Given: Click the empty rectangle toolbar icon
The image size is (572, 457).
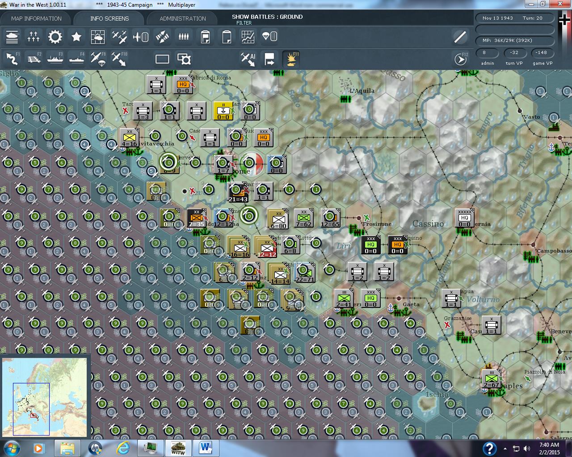Looking at the screenshot, I should tap(162, 59).
